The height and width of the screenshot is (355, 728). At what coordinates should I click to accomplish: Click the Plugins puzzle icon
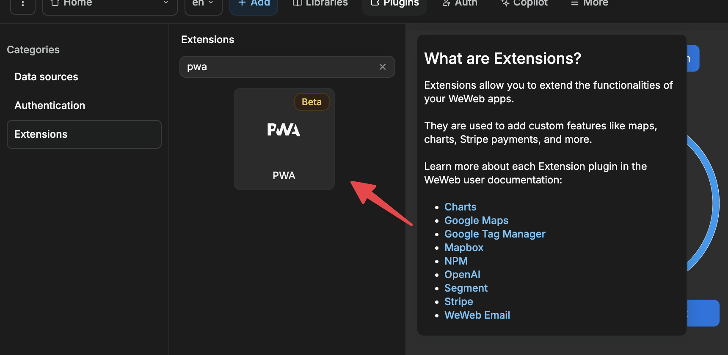(x=375, y=3)
